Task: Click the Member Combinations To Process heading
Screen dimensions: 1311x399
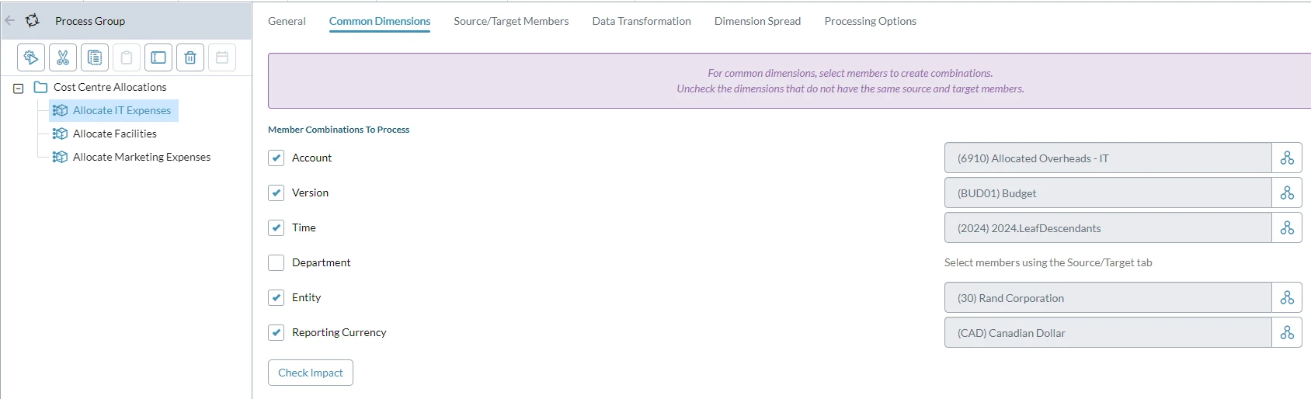Action: coord(339,130)
